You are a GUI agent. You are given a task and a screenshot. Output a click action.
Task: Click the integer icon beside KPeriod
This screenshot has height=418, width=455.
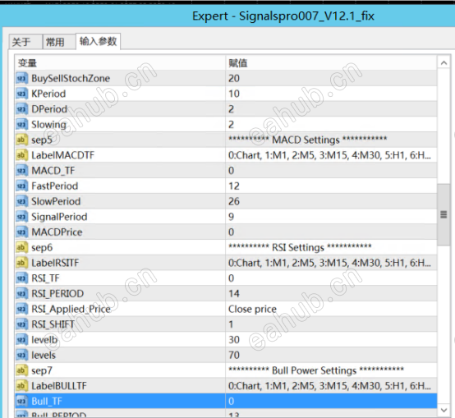point(21,94)
